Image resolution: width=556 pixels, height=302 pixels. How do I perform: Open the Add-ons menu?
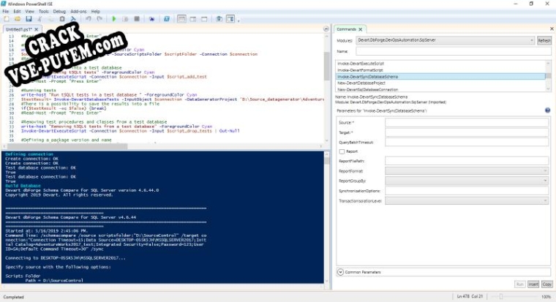click(78, 12)
